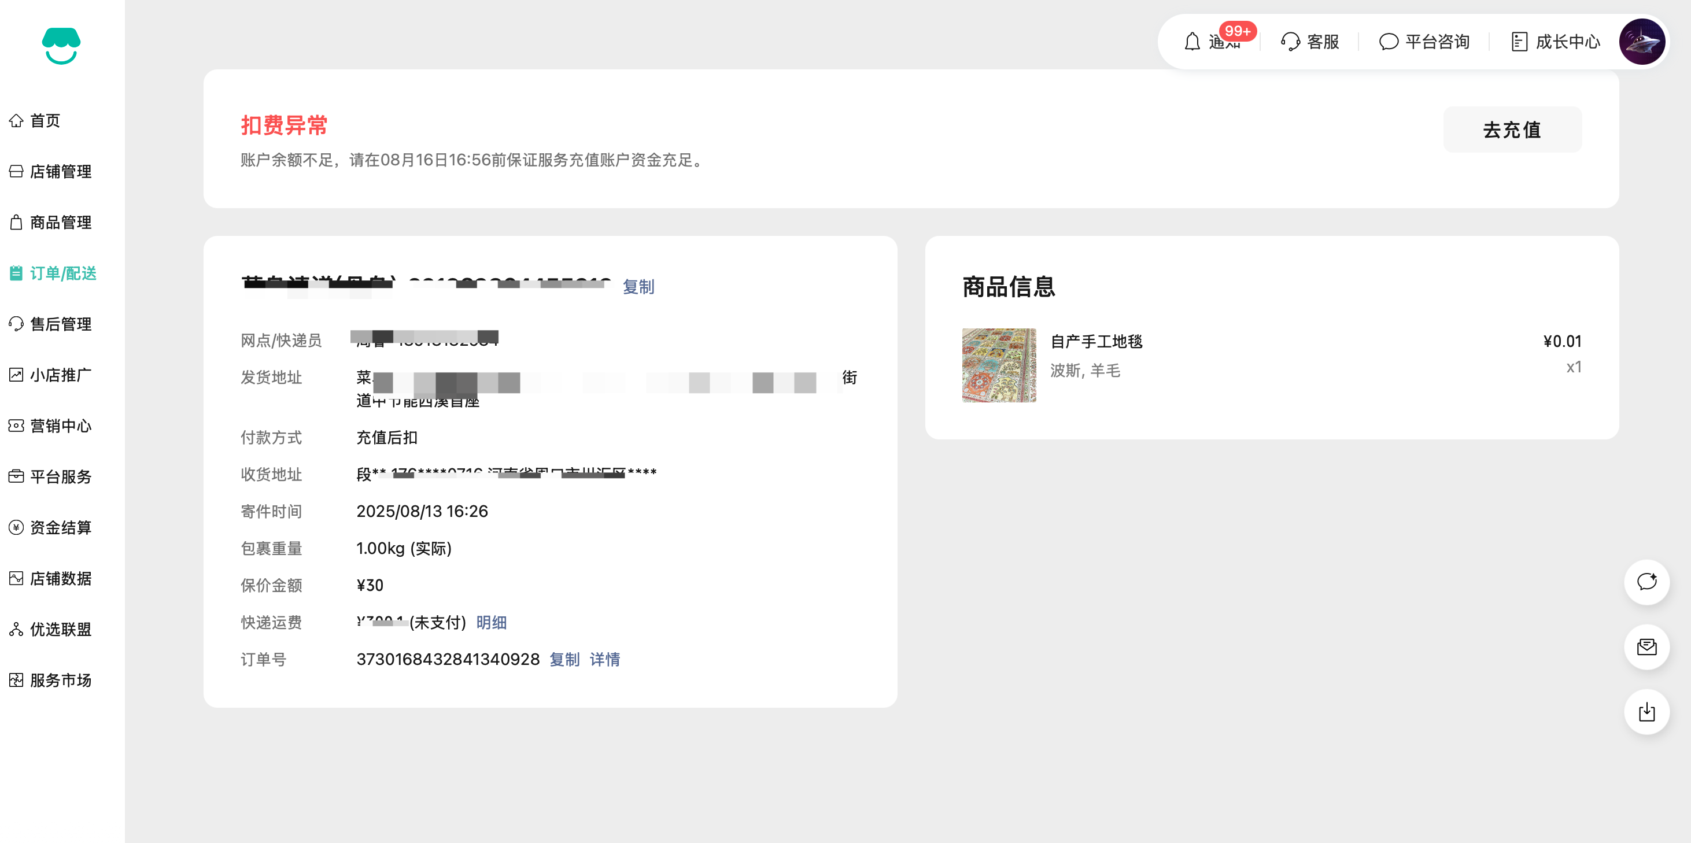The image size is (1691, 843).
Task: Open 店铺管理 sidebar menu
Action: click(x=60, y=171)
